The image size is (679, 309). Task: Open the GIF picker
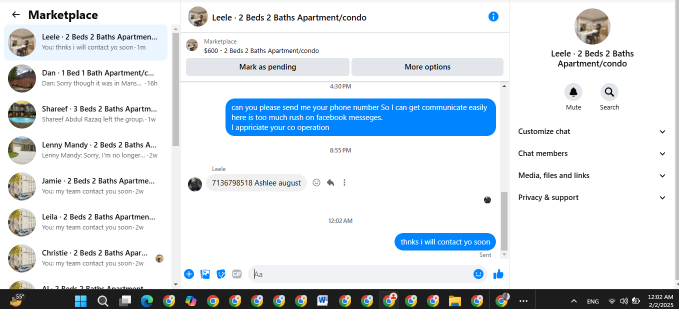coord(237,274)
